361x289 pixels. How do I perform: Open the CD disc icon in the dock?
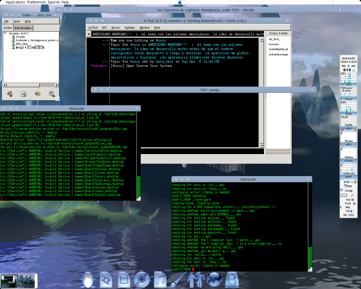(x=142, y=280)
